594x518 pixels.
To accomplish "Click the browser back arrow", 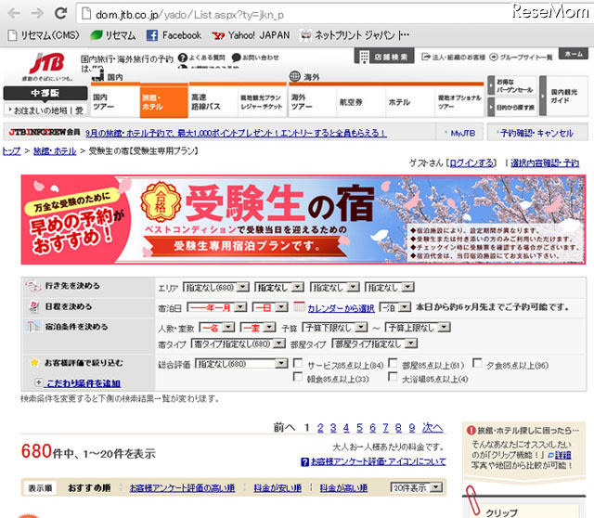I will click(15, 14).
